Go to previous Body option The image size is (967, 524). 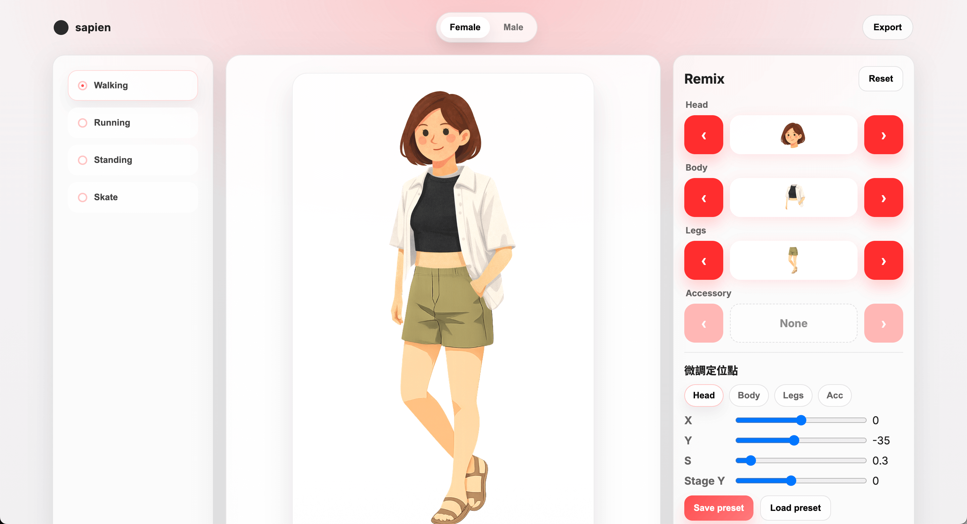point(703,198)
